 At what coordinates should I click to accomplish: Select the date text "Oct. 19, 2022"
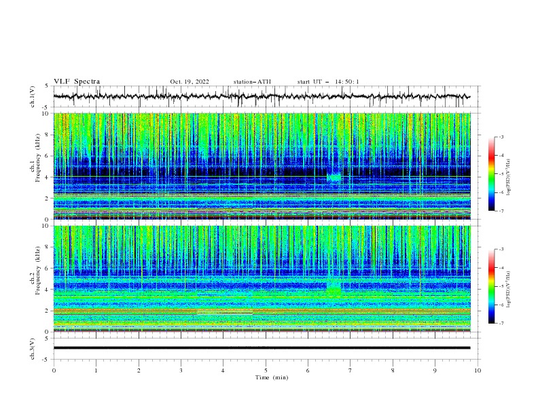click(x=190, y=82)
